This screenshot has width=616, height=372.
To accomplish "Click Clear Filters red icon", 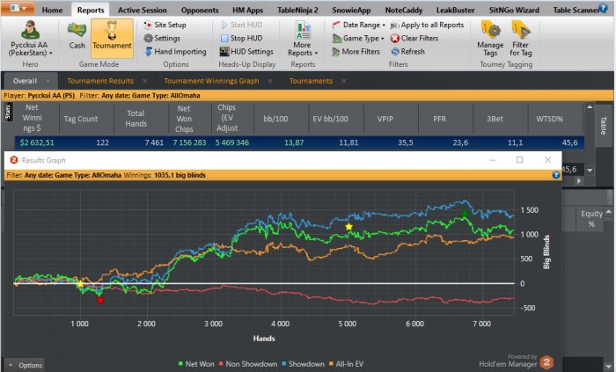I will [395, 38].
